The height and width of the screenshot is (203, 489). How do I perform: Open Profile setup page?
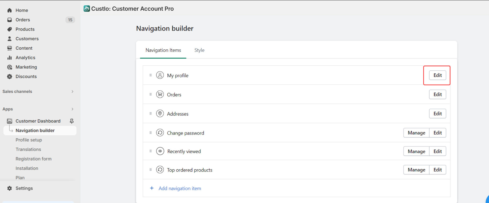[29, 140]
